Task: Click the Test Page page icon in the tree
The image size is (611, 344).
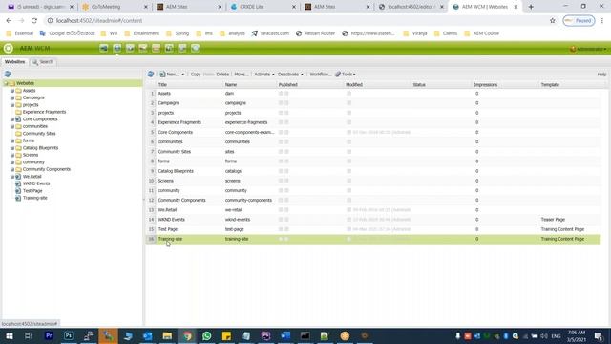Action: (x=18, y=191)
